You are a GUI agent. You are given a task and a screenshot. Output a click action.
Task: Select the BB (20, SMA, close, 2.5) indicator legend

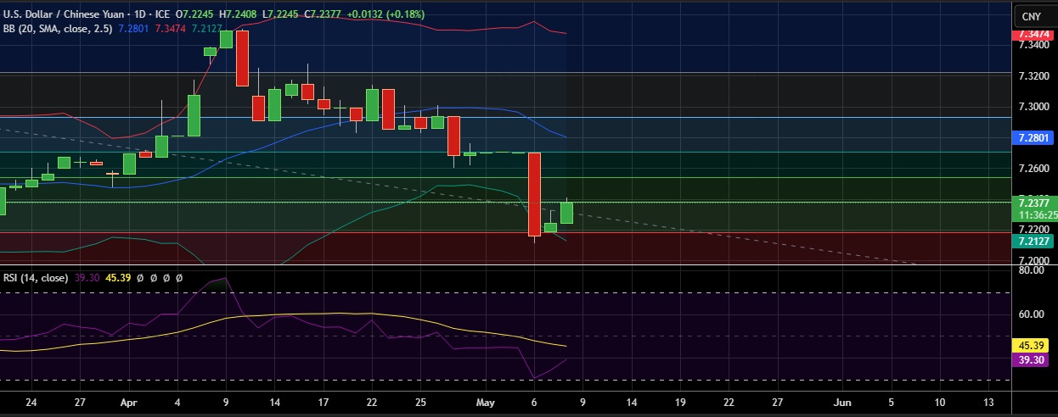(x=58, y=28)
